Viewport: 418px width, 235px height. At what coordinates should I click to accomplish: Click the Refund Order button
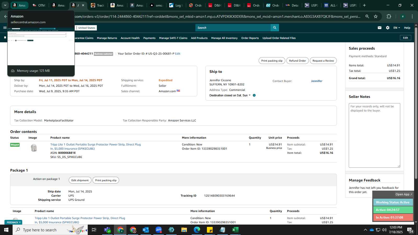(x=297, y=61)
